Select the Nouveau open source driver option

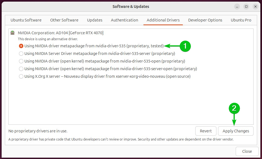pyautogui.click(x=21, y=76)
